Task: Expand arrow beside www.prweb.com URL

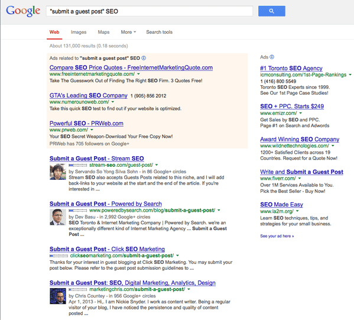Action: tap(92, 130)
